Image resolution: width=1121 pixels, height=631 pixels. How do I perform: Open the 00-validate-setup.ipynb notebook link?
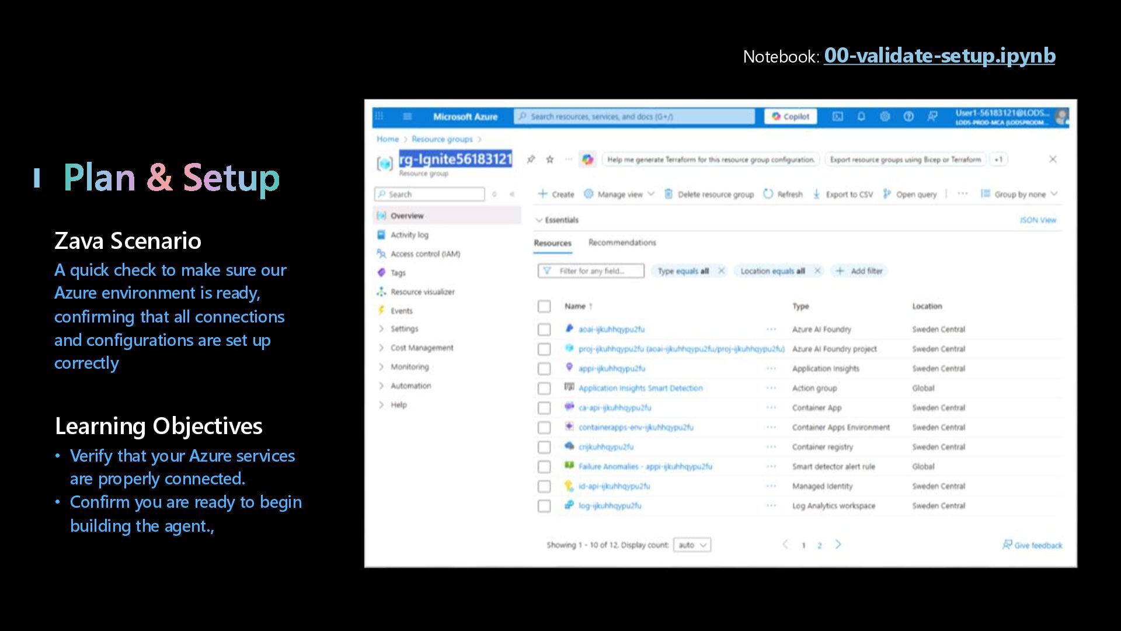(939, 56)
